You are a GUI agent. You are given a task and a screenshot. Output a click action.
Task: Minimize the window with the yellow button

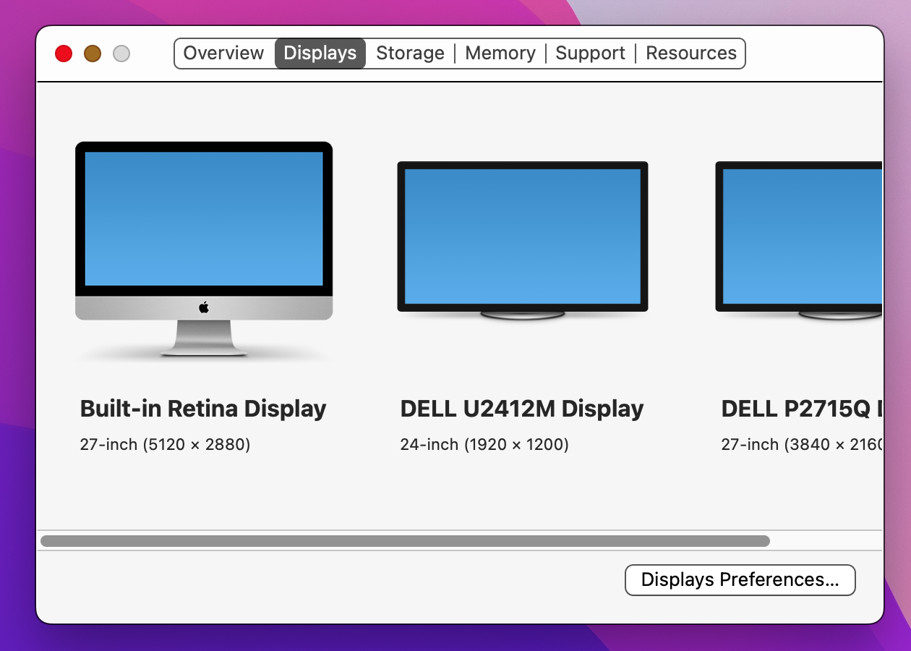point(93,54)
